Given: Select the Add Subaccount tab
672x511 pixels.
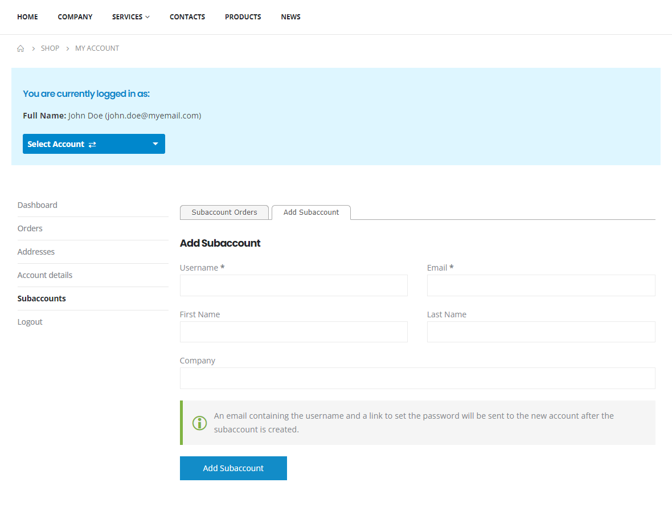Looking at the screenshot, I should 311,212.
